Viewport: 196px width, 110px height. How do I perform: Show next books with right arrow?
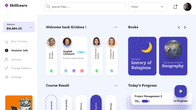click(x=185, y=27)
